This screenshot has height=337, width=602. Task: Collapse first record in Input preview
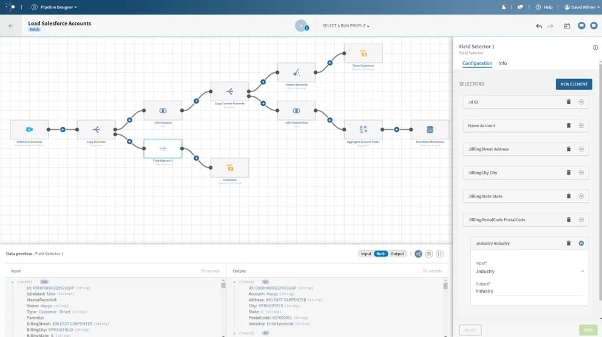pos(13,282)
